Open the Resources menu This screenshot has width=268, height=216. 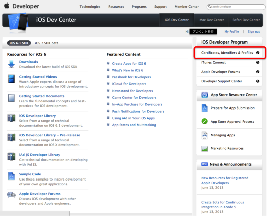[x=116, y=7]
